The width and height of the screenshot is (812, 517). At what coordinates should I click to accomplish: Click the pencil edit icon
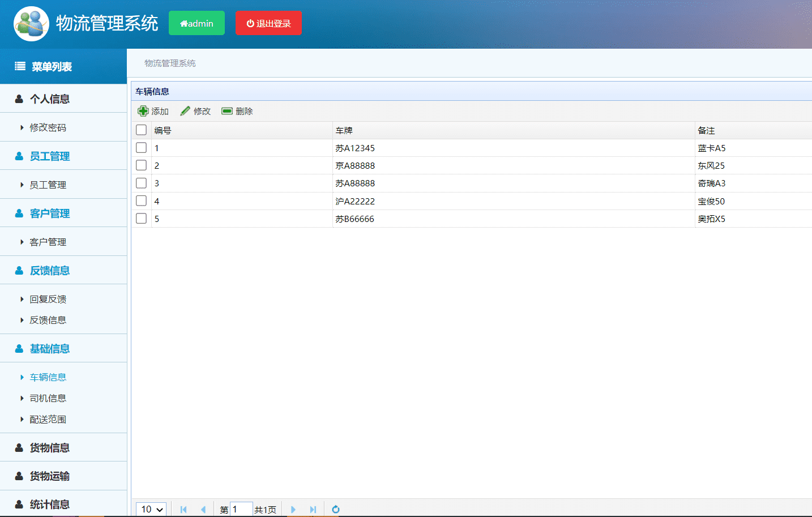(185, 111)
